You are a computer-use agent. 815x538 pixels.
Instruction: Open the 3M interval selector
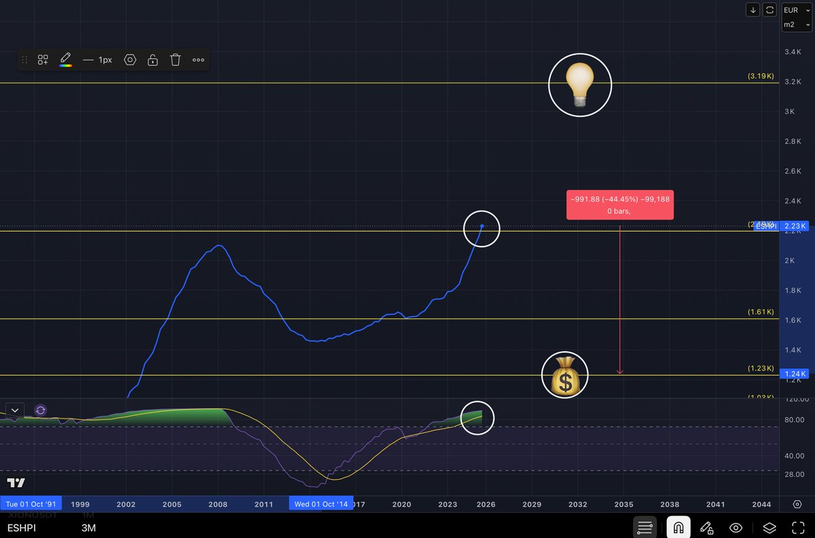[x=88, y=528]
